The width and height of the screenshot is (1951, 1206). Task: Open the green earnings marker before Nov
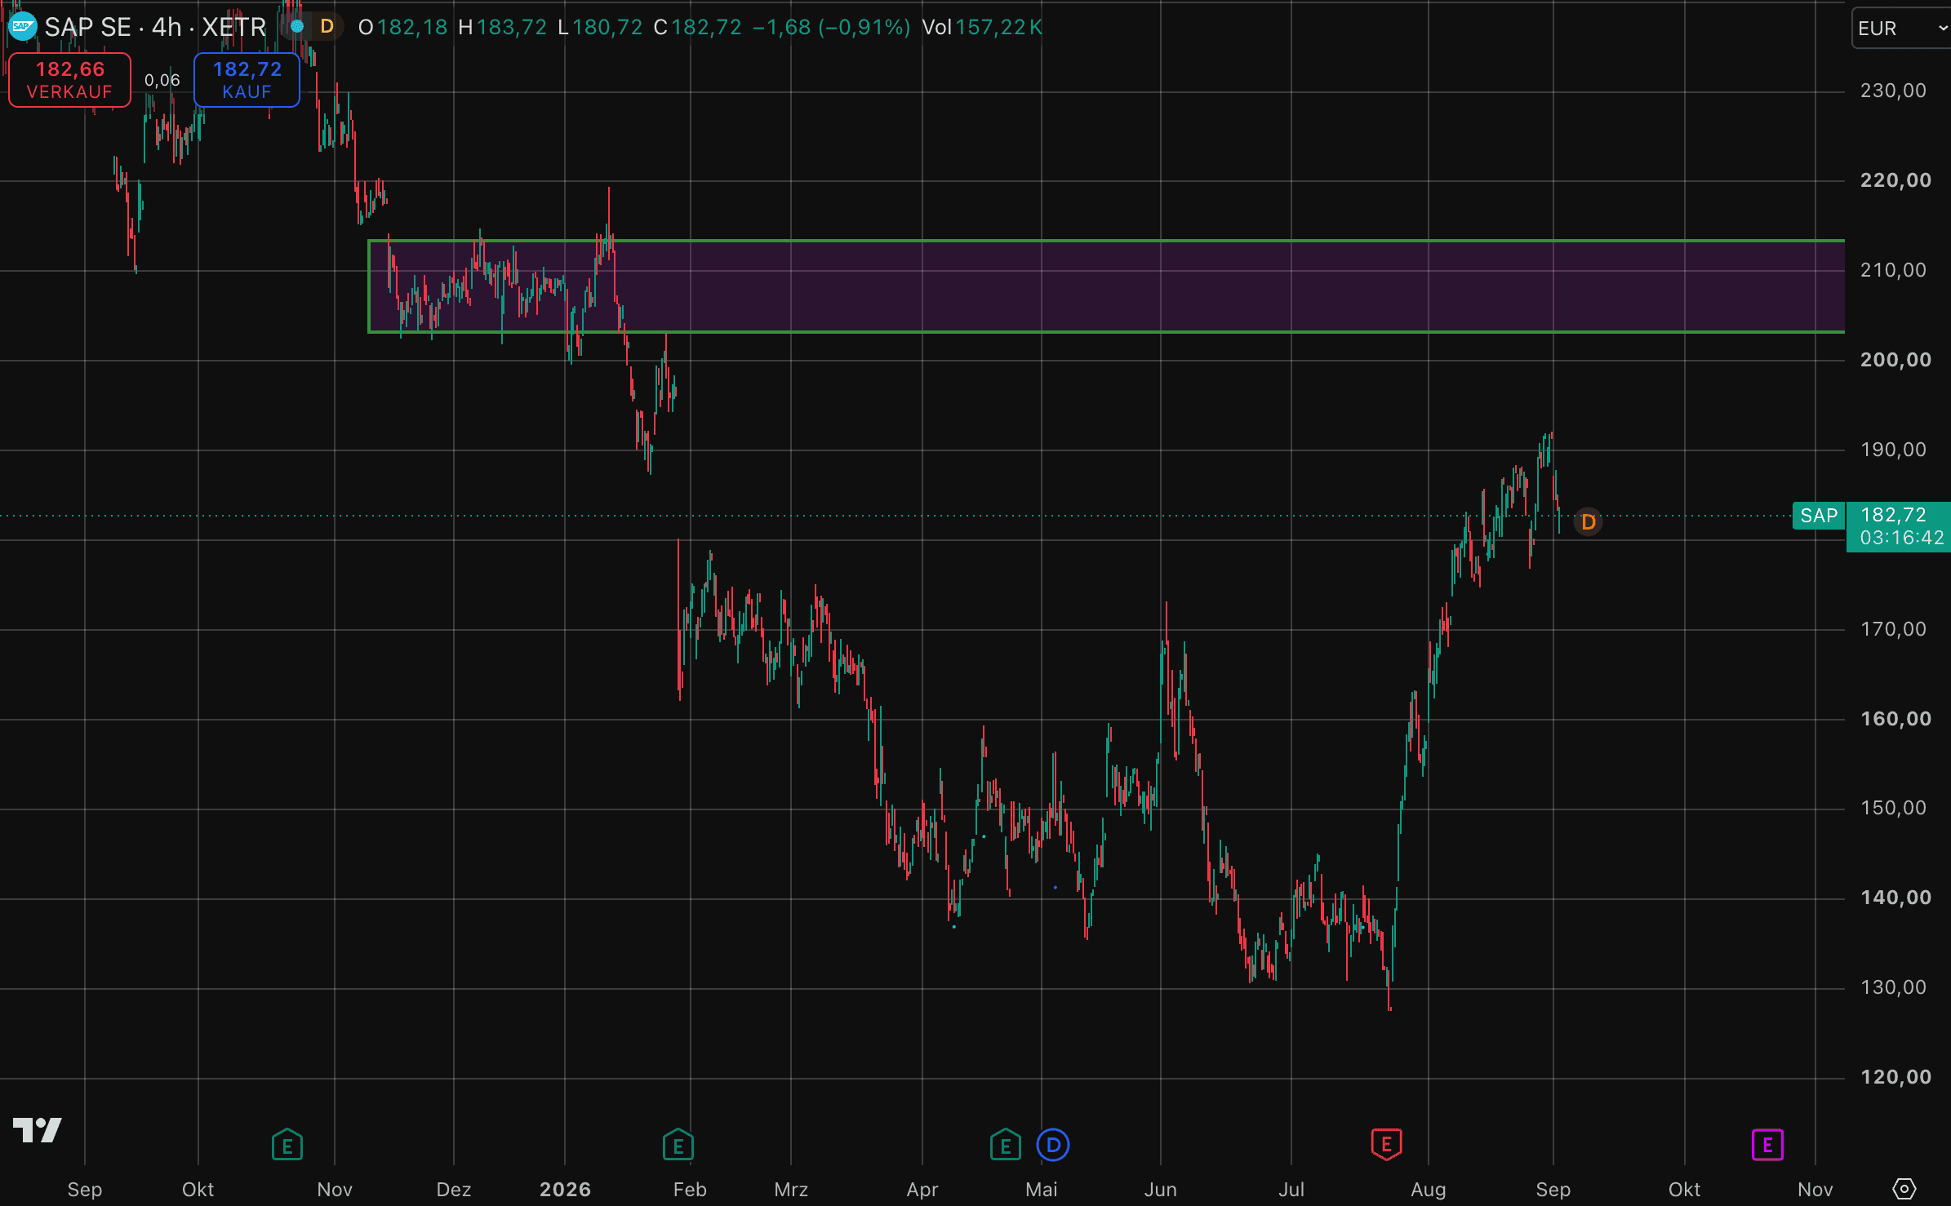pyautogui.click(x=287, y=1145)
